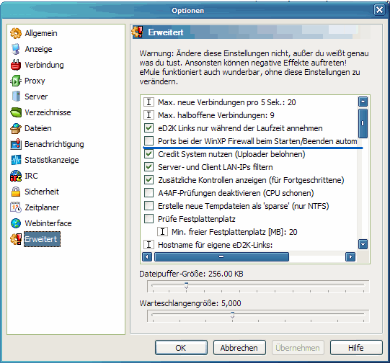The height and width of the screenshot is (363, 390).
Task: Open the Proxy settings icon
Action: (x=16, y=81)
